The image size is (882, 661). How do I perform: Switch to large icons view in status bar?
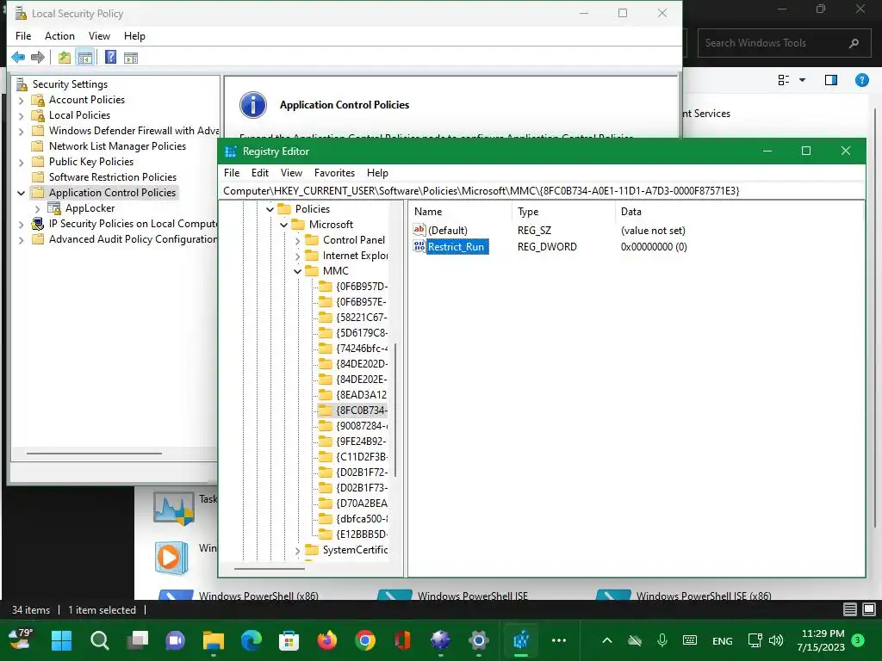pyautogui.click(x=869, y=609)
